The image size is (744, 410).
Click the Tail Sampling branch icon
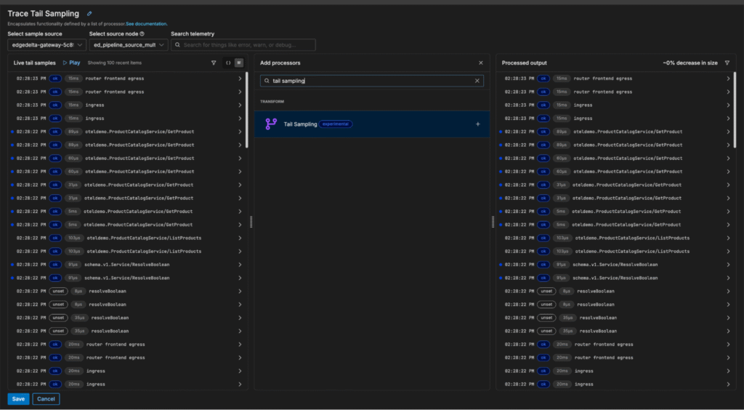tap(271, 124)
